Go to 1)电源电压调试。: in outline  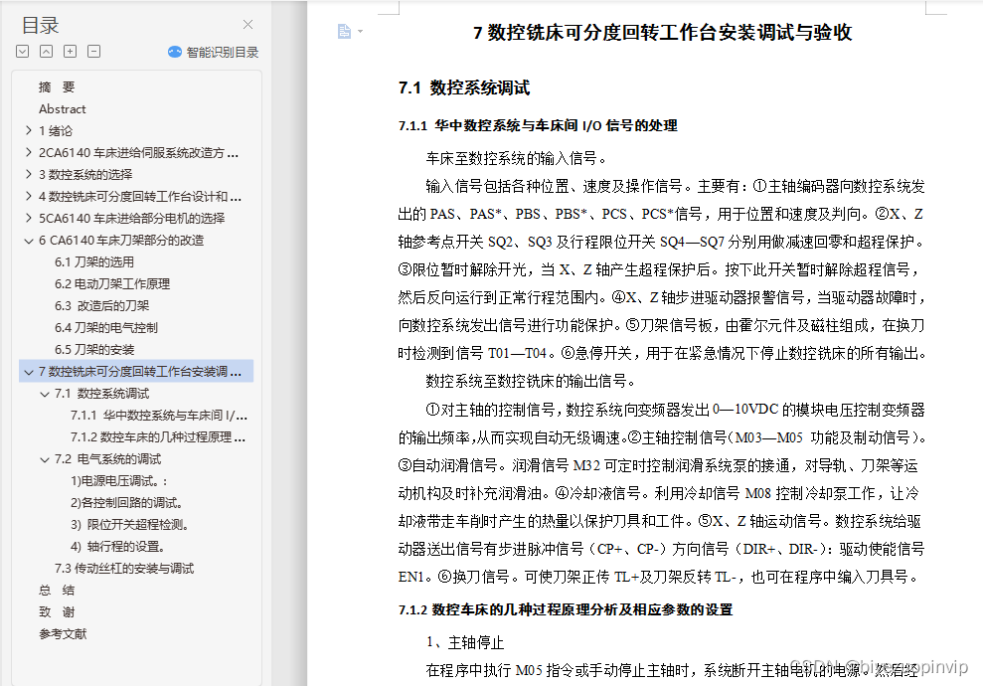coord(119,481)
